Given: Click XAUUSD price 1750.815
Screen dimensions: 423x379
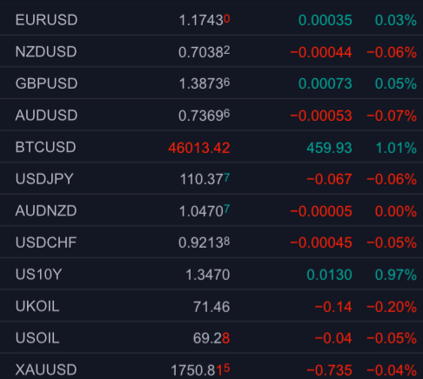Looking at the screenshot, I should 200,370.
